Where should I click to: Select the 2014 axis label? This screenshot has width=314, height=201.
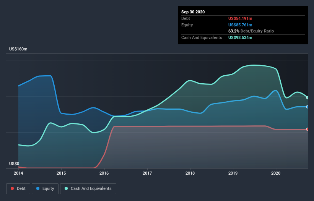pyautogui.click(x=18, y=173)
